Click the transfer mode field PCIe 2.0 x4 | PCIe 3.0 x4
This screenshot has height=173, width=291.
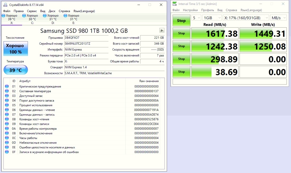[86, 55]
